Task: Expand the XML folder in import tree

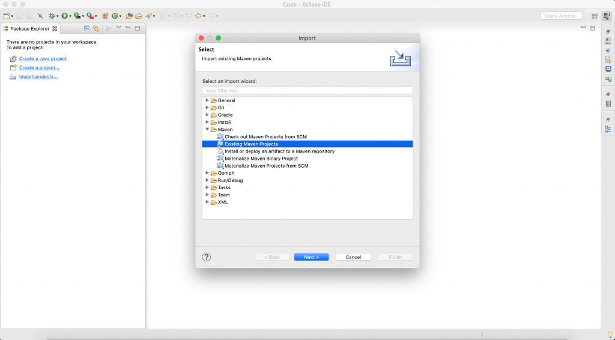Action: pos(207,202)
